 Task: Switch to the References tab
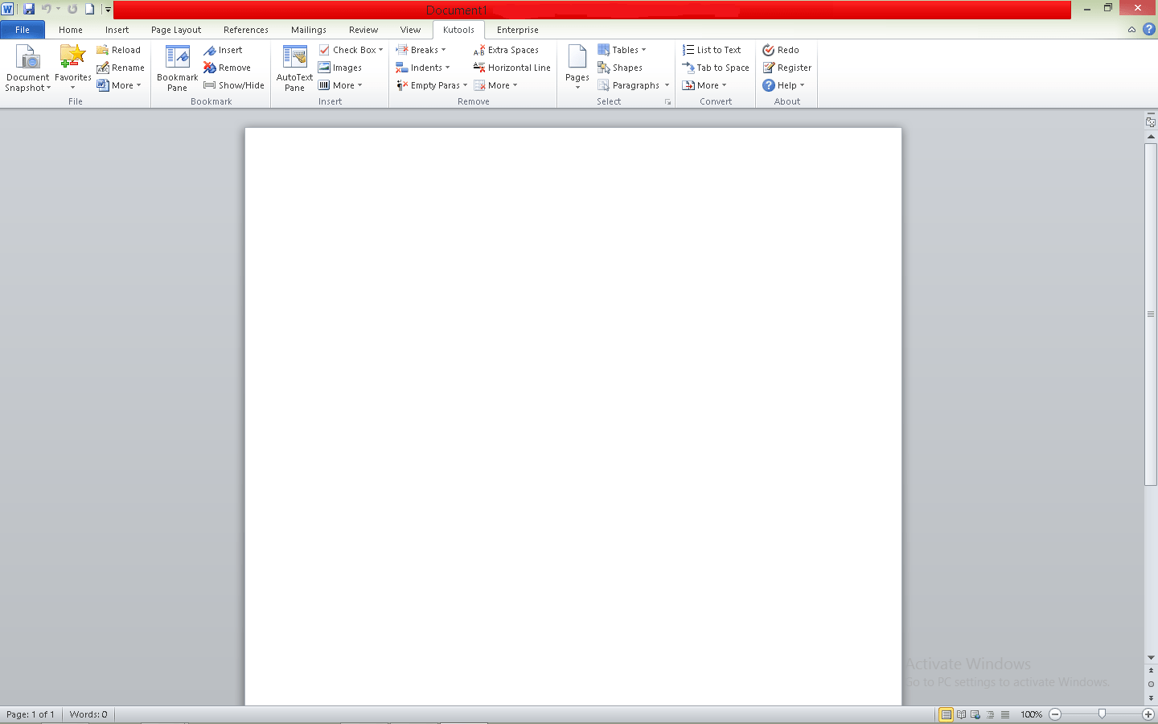click(246, 30)
